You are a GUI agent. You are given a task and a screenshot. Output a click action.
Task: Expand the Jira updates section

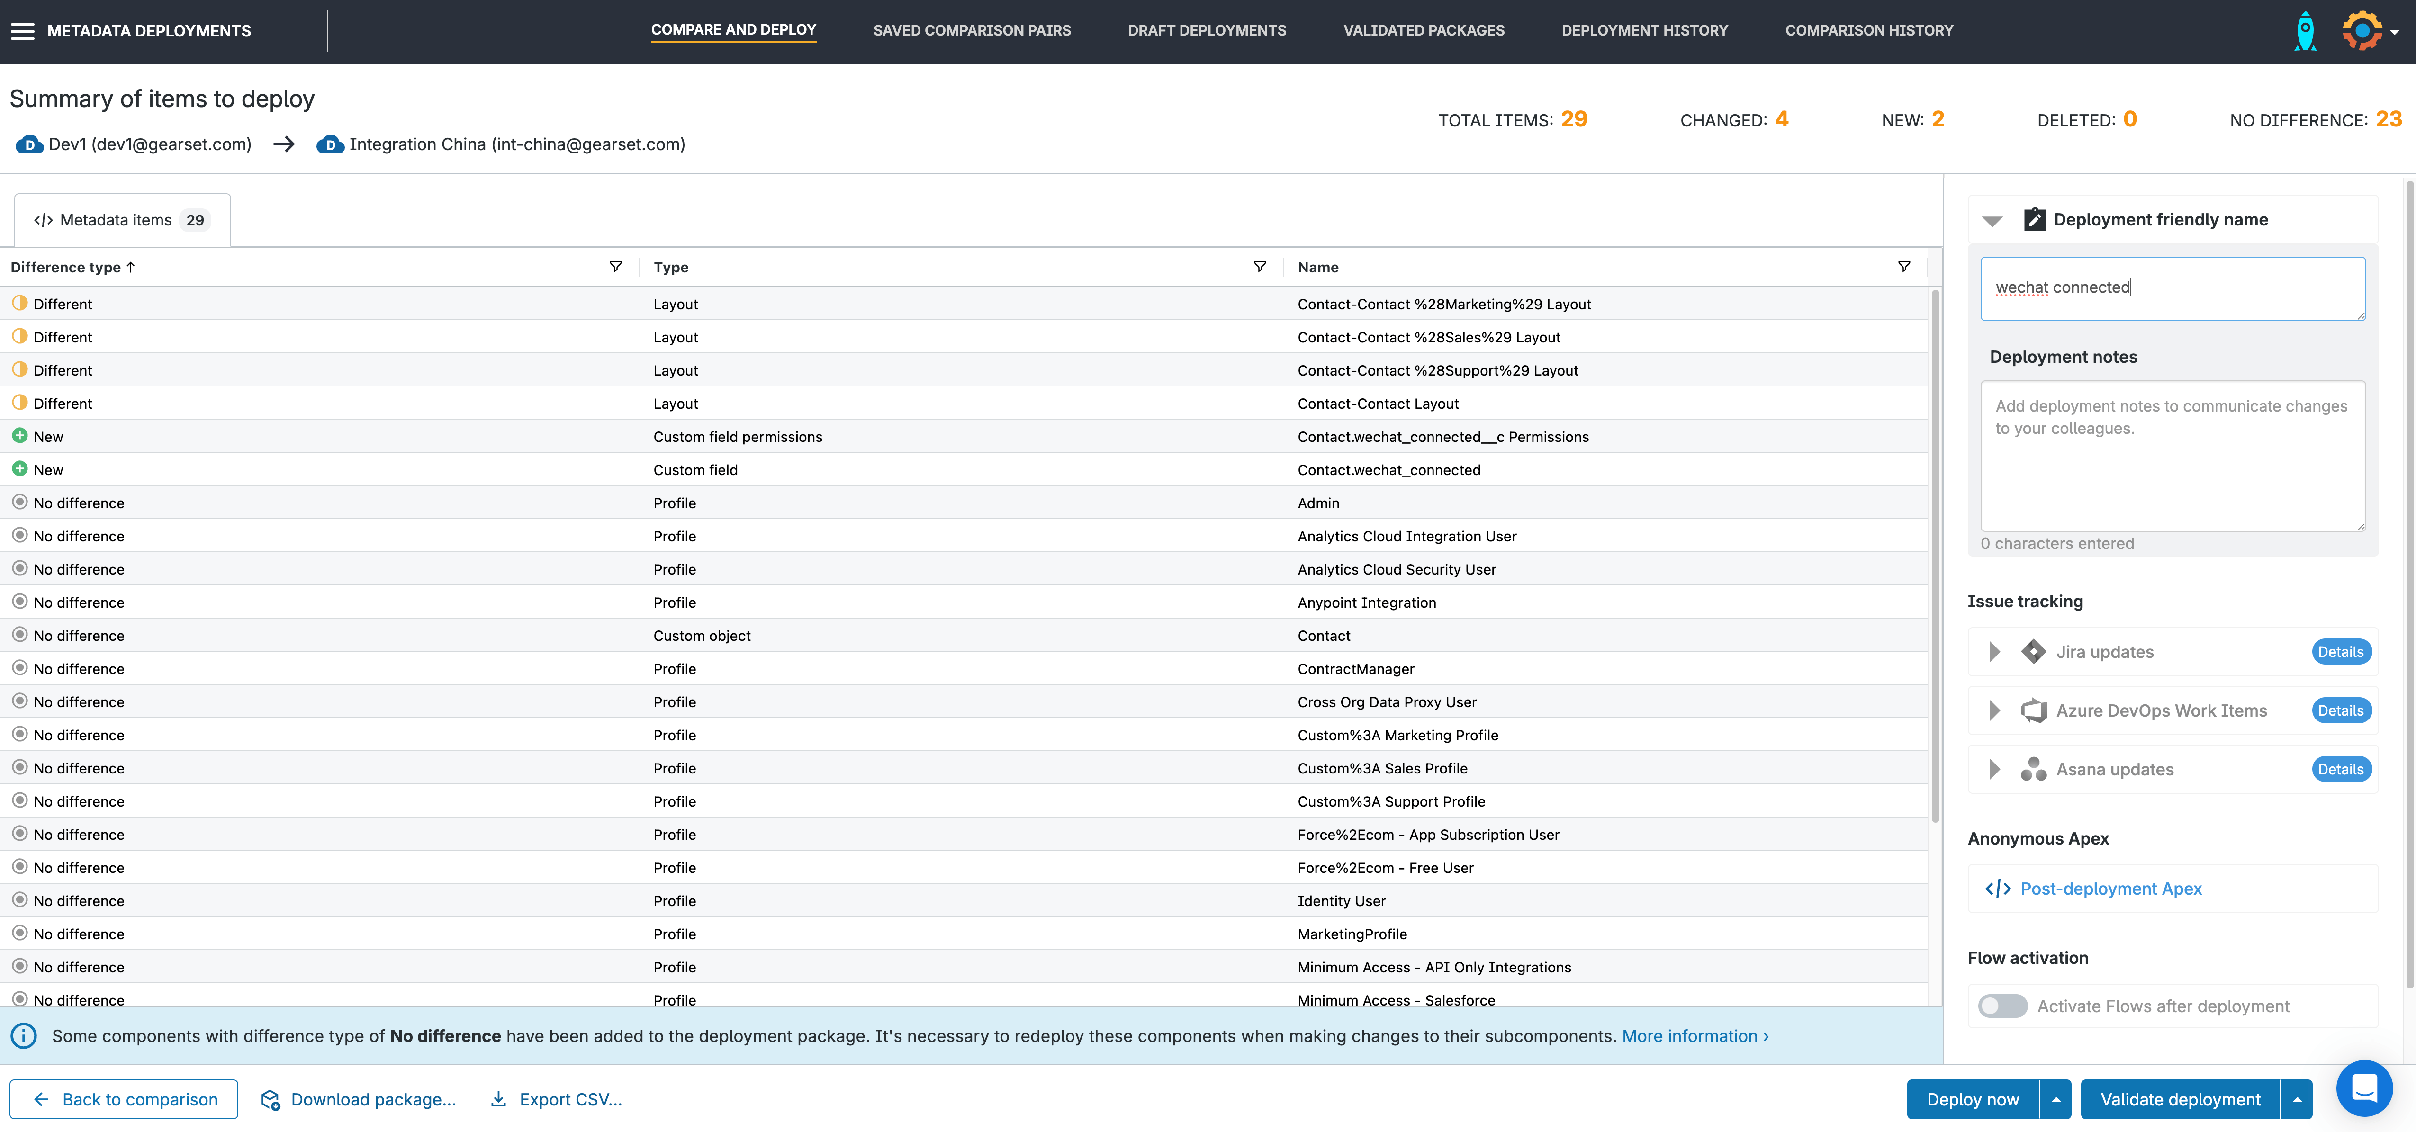1995,652
